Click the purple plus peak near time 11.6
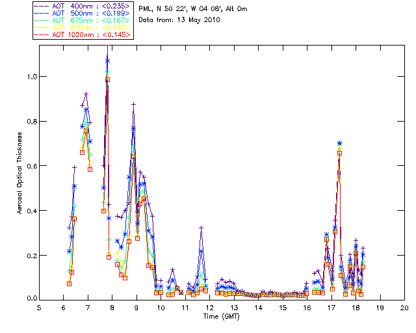Viewport: 416px width, 333px height. click(x=201, y=228)
